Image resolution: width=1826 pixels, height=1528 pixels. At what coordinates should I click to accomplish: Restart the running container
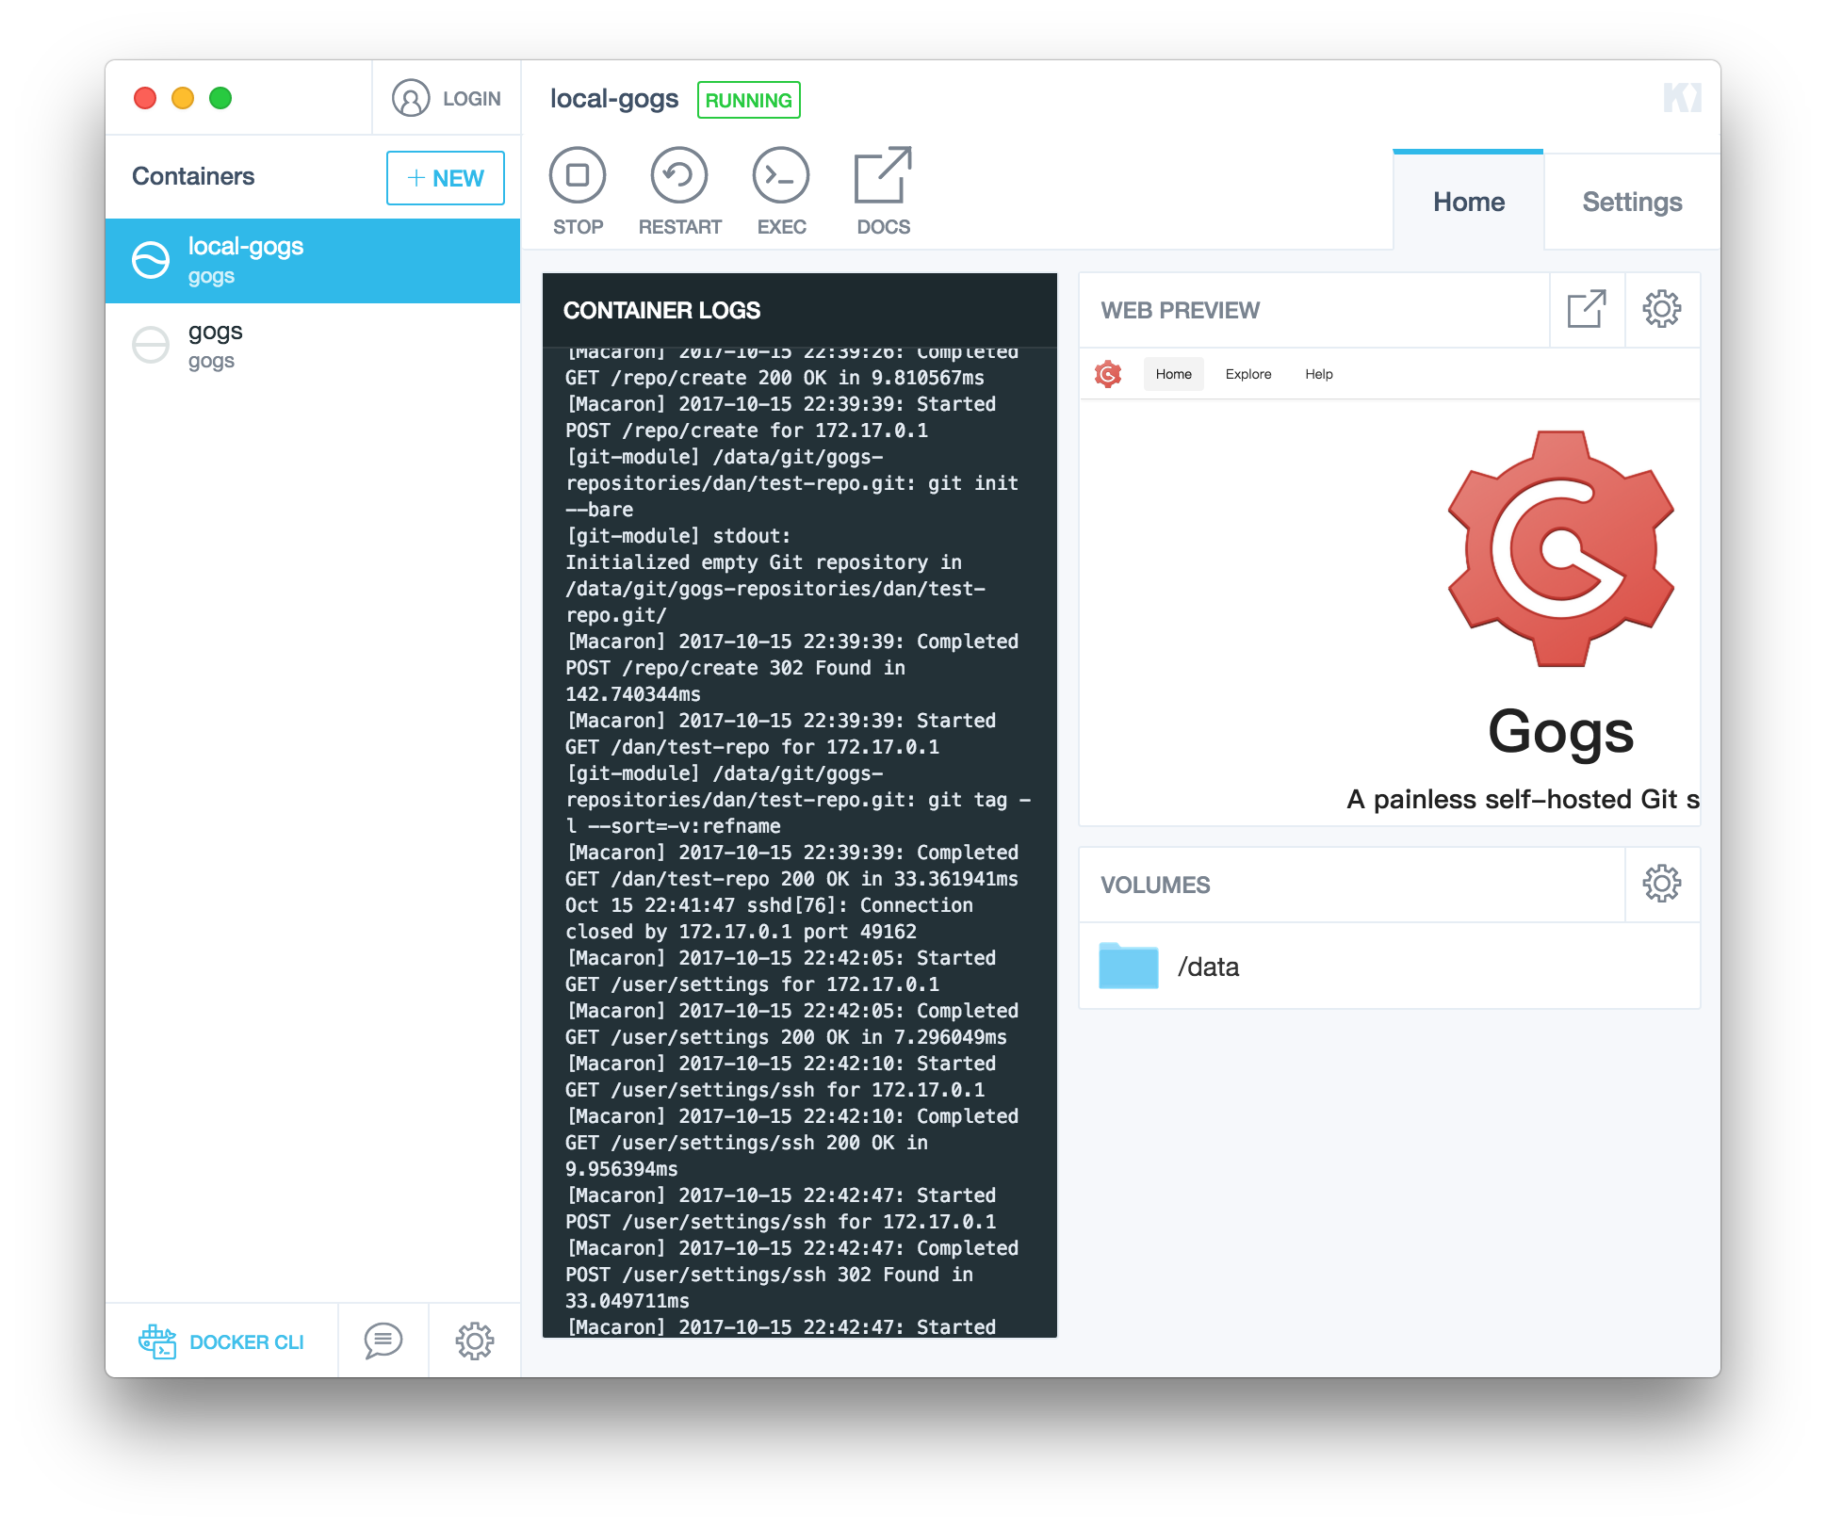[x=679, y=191]
